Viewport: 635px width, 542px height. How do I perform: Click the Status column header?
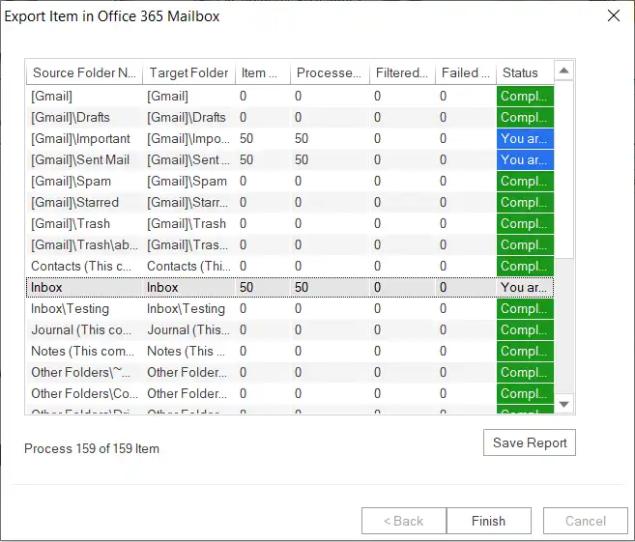[x=525, y=72]
